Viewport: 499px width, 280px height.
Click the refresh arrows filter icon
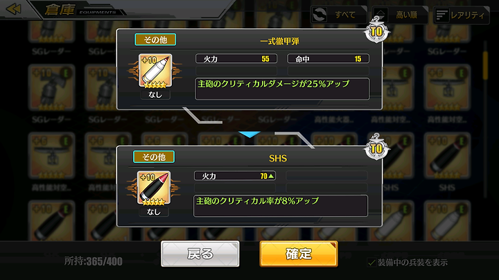[x=319, y=15]
